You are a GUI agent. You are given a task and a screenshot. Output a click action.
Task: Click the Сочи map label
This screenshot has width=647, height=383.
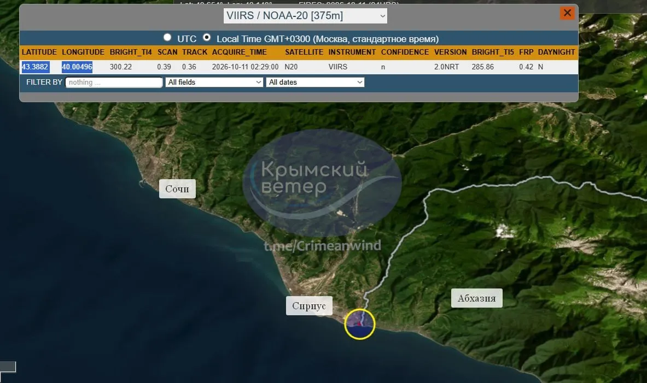click(177, 189)
